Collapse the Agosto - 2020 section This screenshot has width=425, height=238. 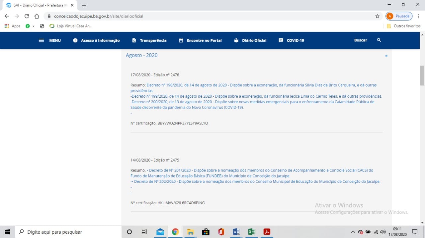coord(386,56)
